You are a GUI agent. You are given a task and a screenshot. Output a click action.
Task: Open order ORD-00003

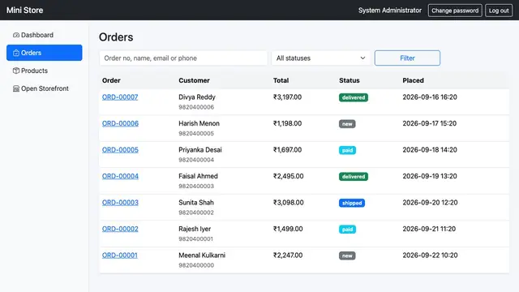click(120, 202)
